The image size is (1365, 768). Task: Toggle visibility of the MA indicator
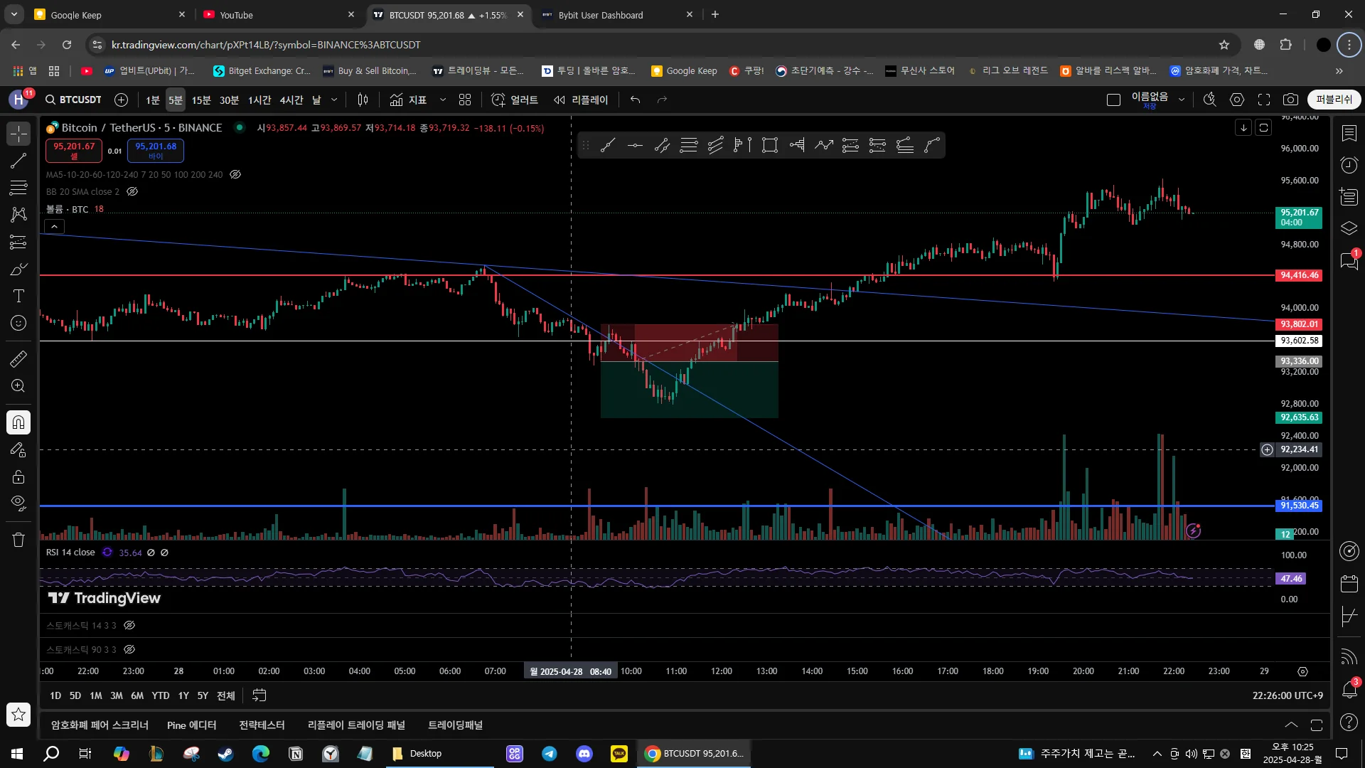coord(235,174)
